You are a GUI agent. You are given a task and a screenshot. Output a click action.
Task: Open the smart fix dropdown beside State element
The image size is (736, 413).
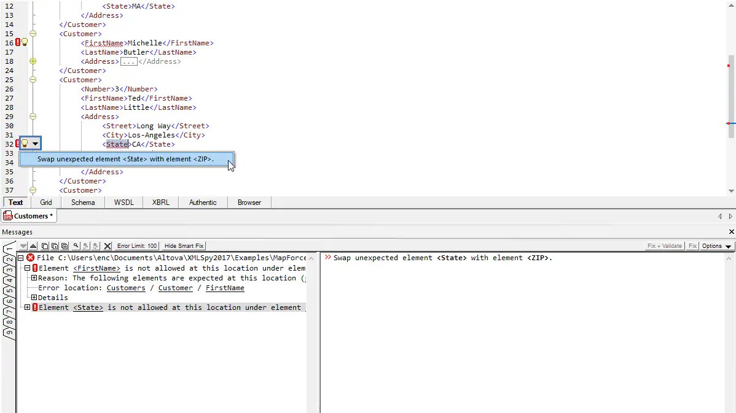tap(36, 143)
